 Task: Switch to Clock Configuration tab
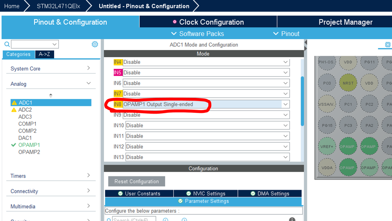[208, 22]
